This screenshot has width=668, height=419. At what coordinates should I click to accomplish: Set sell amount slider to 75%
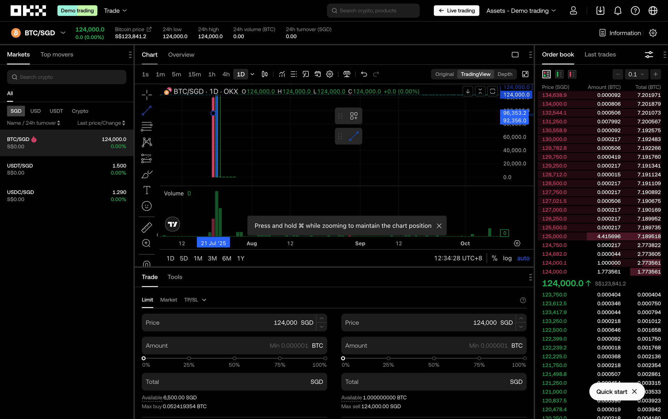479,358
